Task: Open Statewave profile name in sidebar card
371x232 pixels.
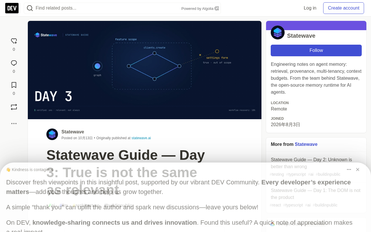Action: pos(301,36)
